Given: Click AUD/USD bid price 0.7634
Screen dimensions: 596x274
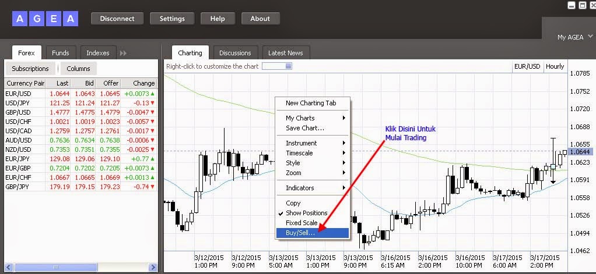Looking at the screenshot, I should (x=85, y=140).
